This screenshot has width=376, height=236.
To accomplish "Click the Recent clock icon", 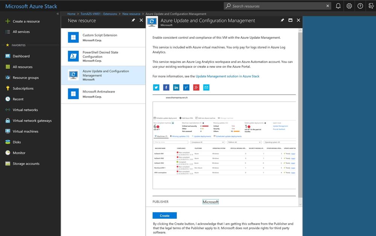I will pos(8,99).
